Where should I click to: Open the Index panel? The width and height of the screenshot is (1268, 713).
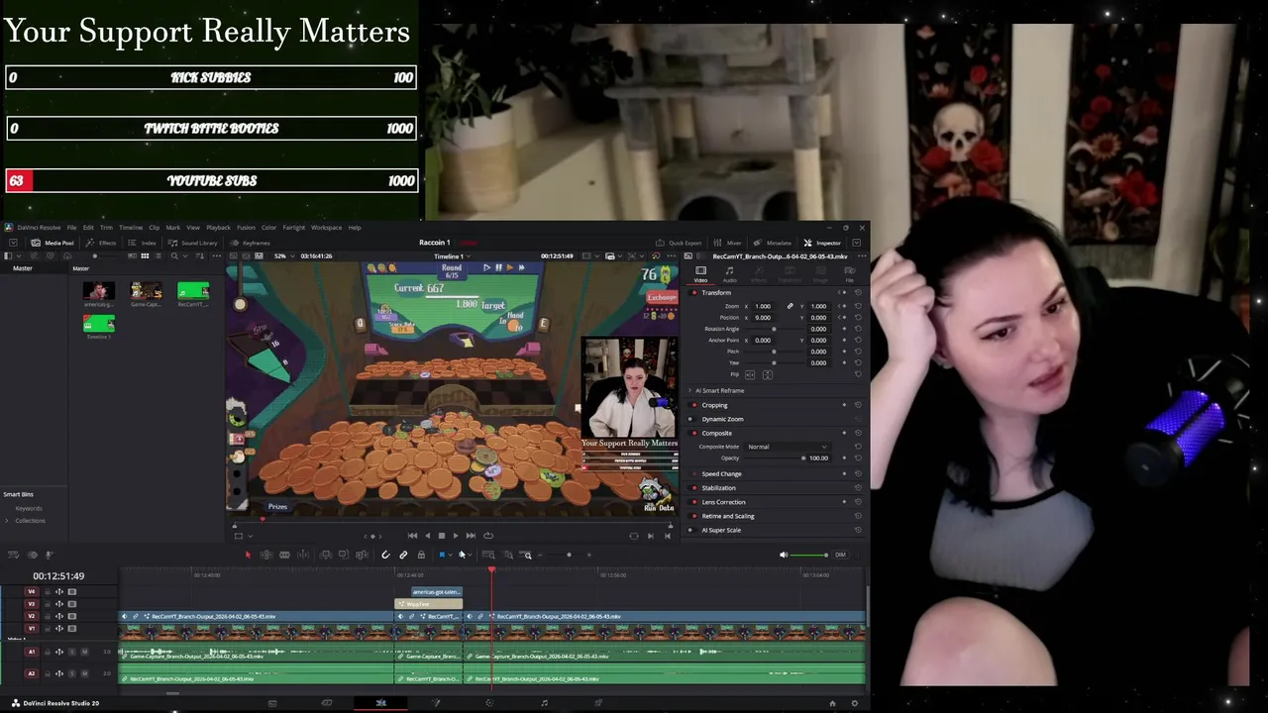(143, 243)
